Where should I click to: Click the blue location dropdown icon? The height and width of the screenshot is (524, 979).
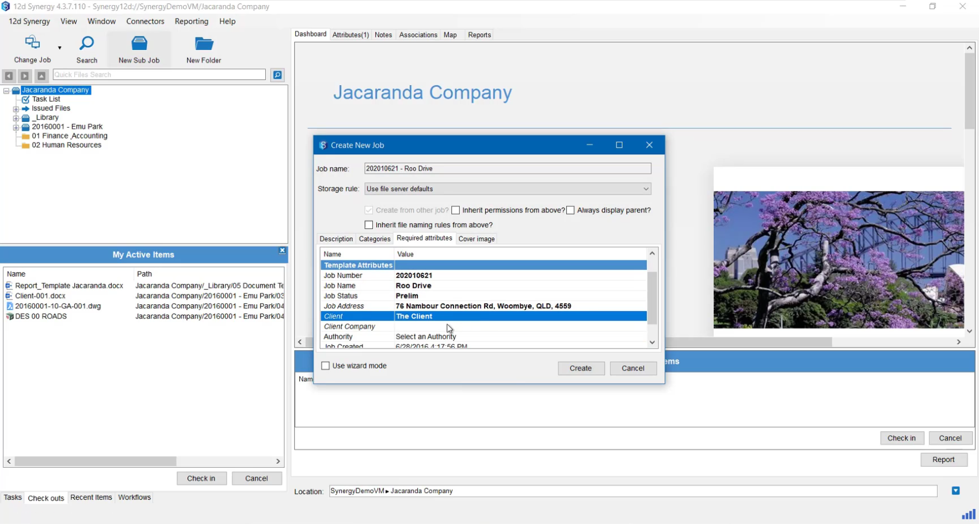[955, 491]
